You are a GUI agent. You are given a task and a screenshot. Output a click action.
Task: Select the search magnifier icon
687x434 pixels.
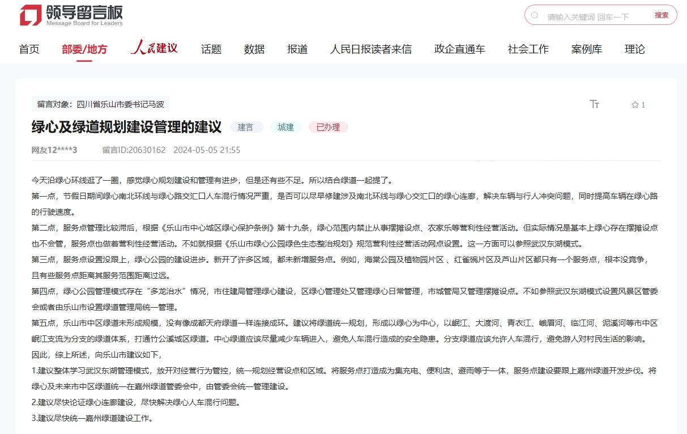[535, 16]
